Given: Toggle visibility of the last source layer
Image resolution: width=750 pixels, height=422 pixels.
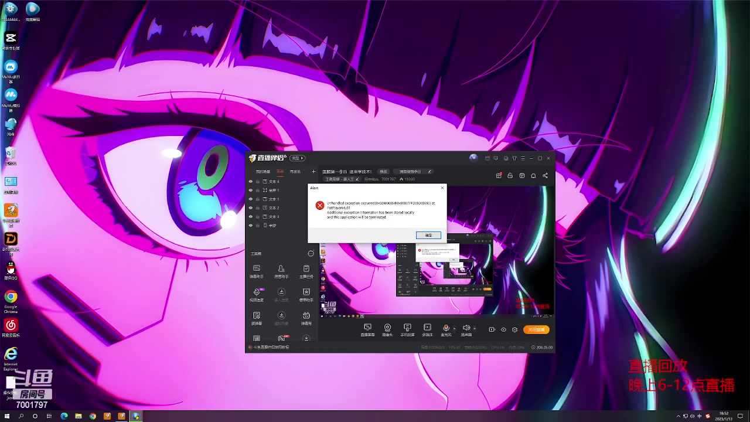Looking at the screenshot, I should [251, 226].
